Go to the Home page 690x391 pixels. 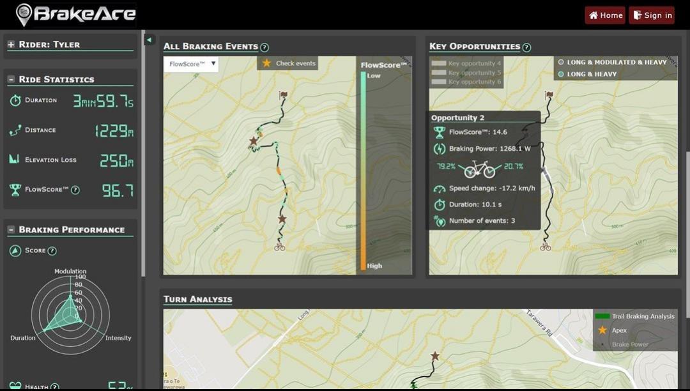point(604,15)
